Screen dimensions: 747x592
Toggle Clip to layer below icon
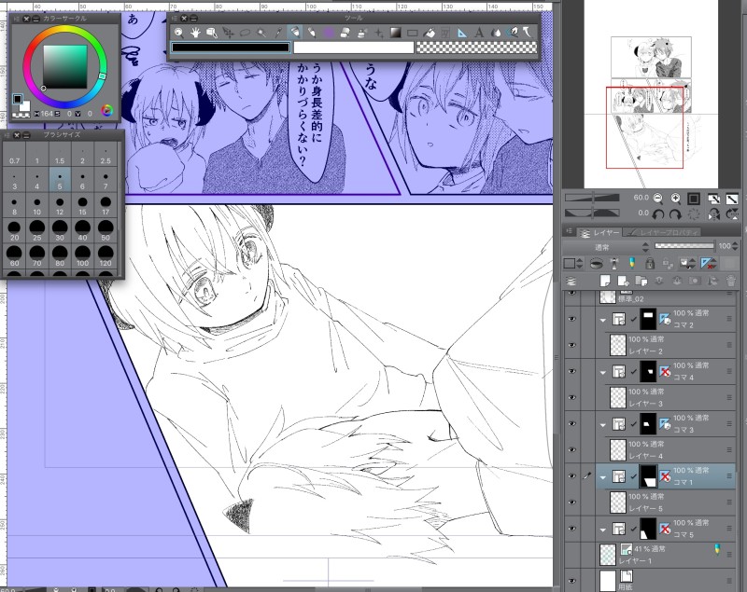(596, 263)
